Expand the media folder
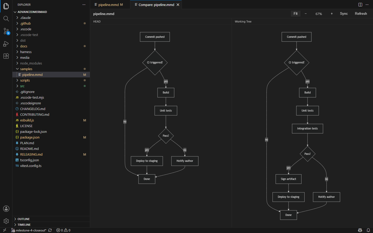373x233 pixels. pos(51,57)
